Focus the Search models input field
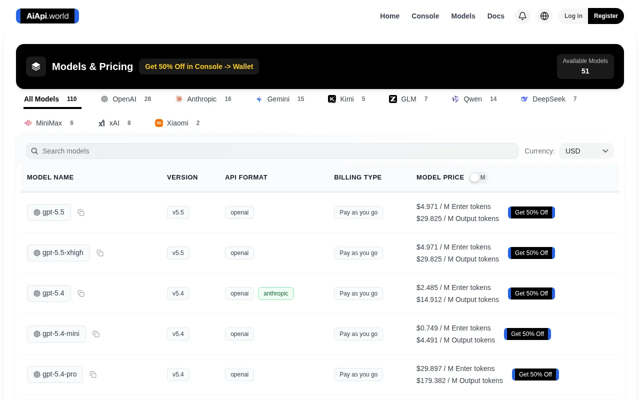 pos(272,151)
